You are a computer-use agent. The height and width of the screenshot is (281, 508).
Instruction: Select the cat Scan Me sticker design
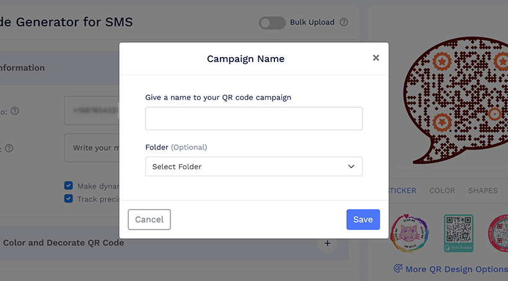410,233
